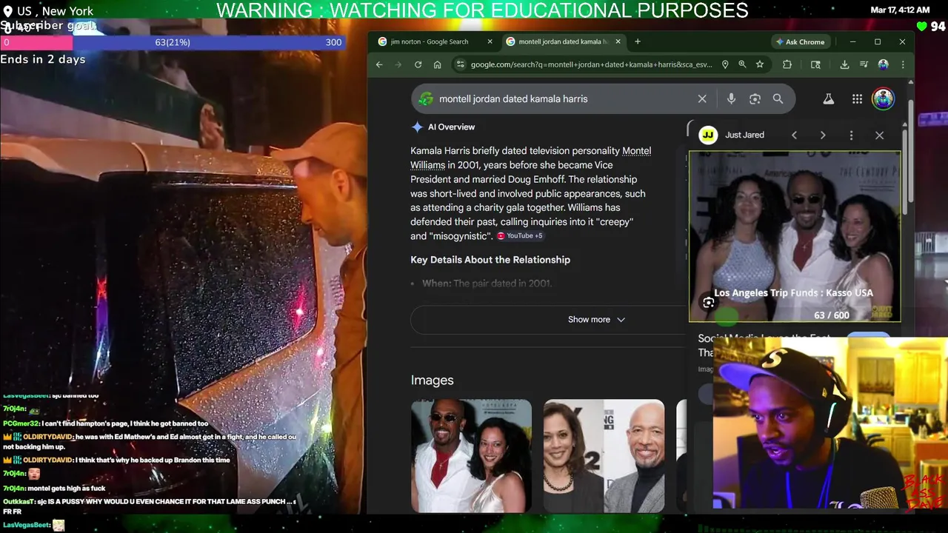The image size is (948, 533).
Task: View site information icon in address bar
Action: click(x=461, y=64)
